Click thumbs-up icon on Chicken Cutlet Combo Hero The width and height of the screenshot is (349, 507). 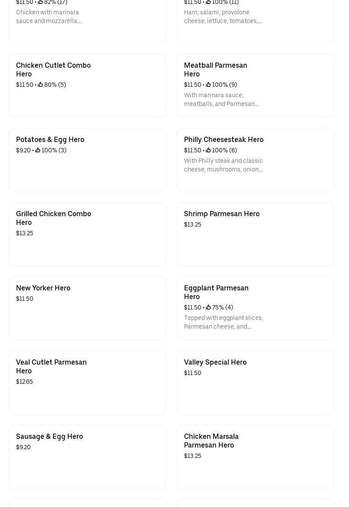pyautogui.click(x=40, y=85)
